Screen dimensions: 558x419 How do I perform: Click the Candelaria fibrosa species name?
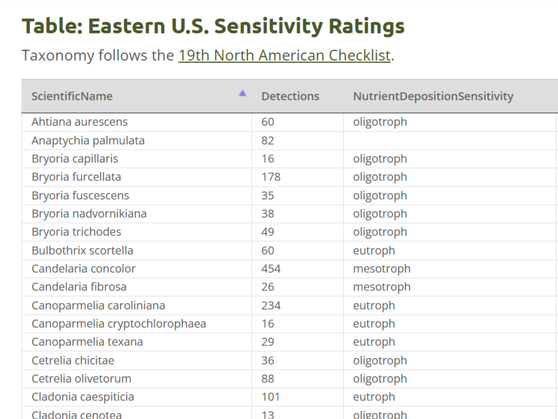click(x=79, y=287)
